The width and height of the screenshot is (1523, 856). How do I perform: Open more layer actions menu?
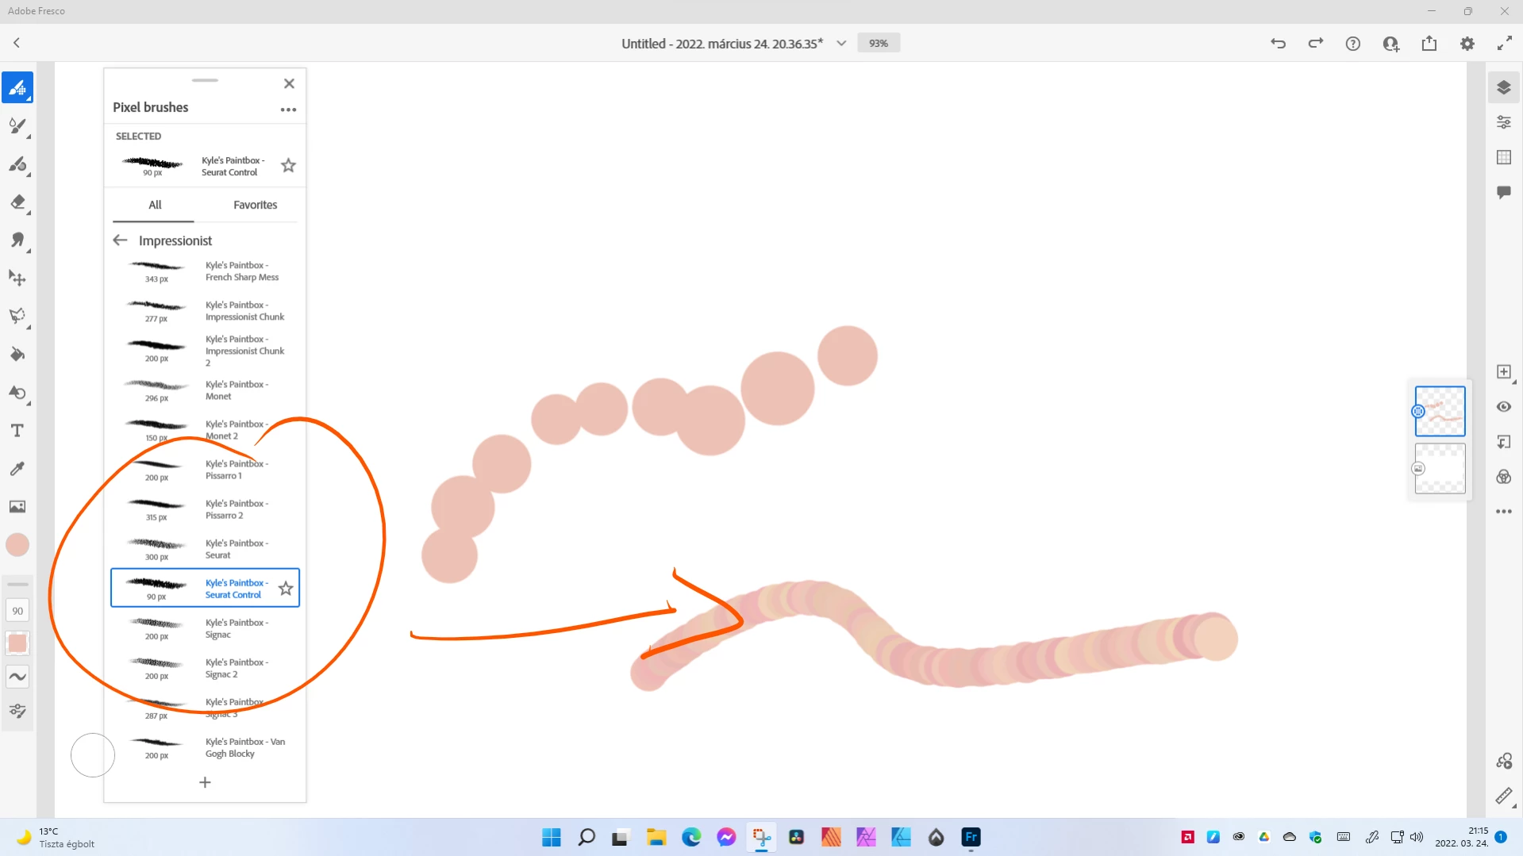click(x=1504, y=512)
